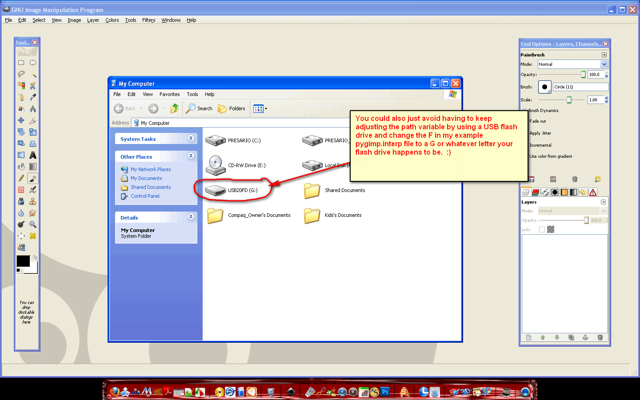Select the Pencil tool
Viewport: 640px width, 400px height.
(21, 178)
